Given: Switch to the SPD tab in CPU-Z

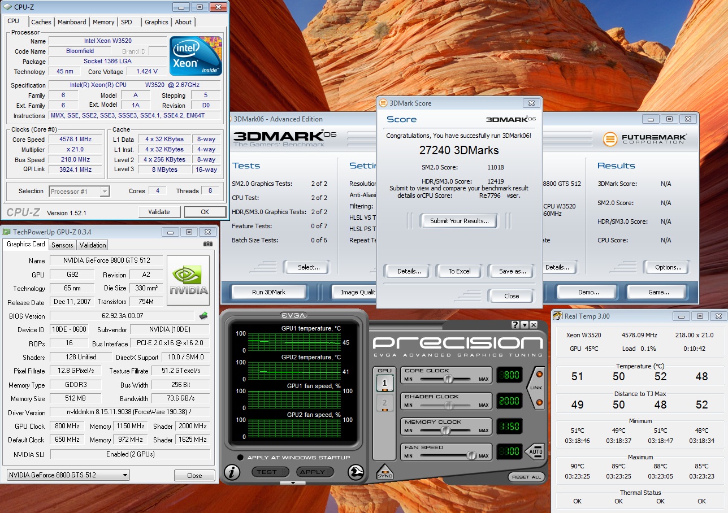Looking at the screenshot, I should coord(127,22).
